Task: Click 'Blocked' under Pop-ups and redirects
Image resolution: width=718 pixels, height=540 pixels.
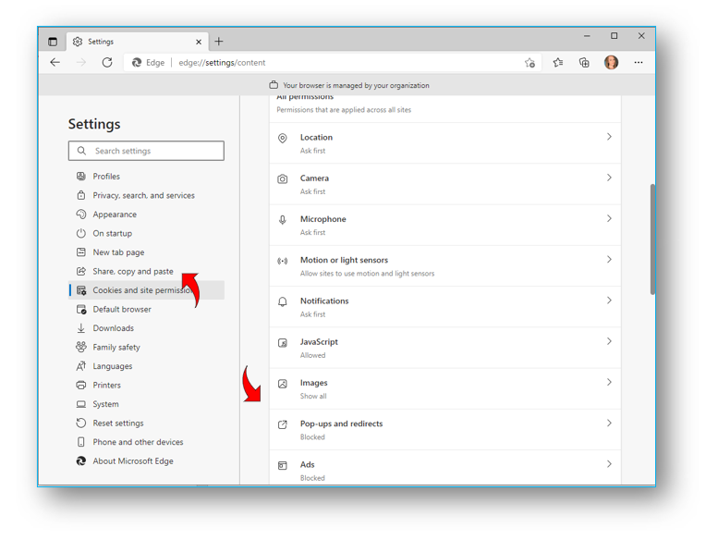Action: (312, 437)
